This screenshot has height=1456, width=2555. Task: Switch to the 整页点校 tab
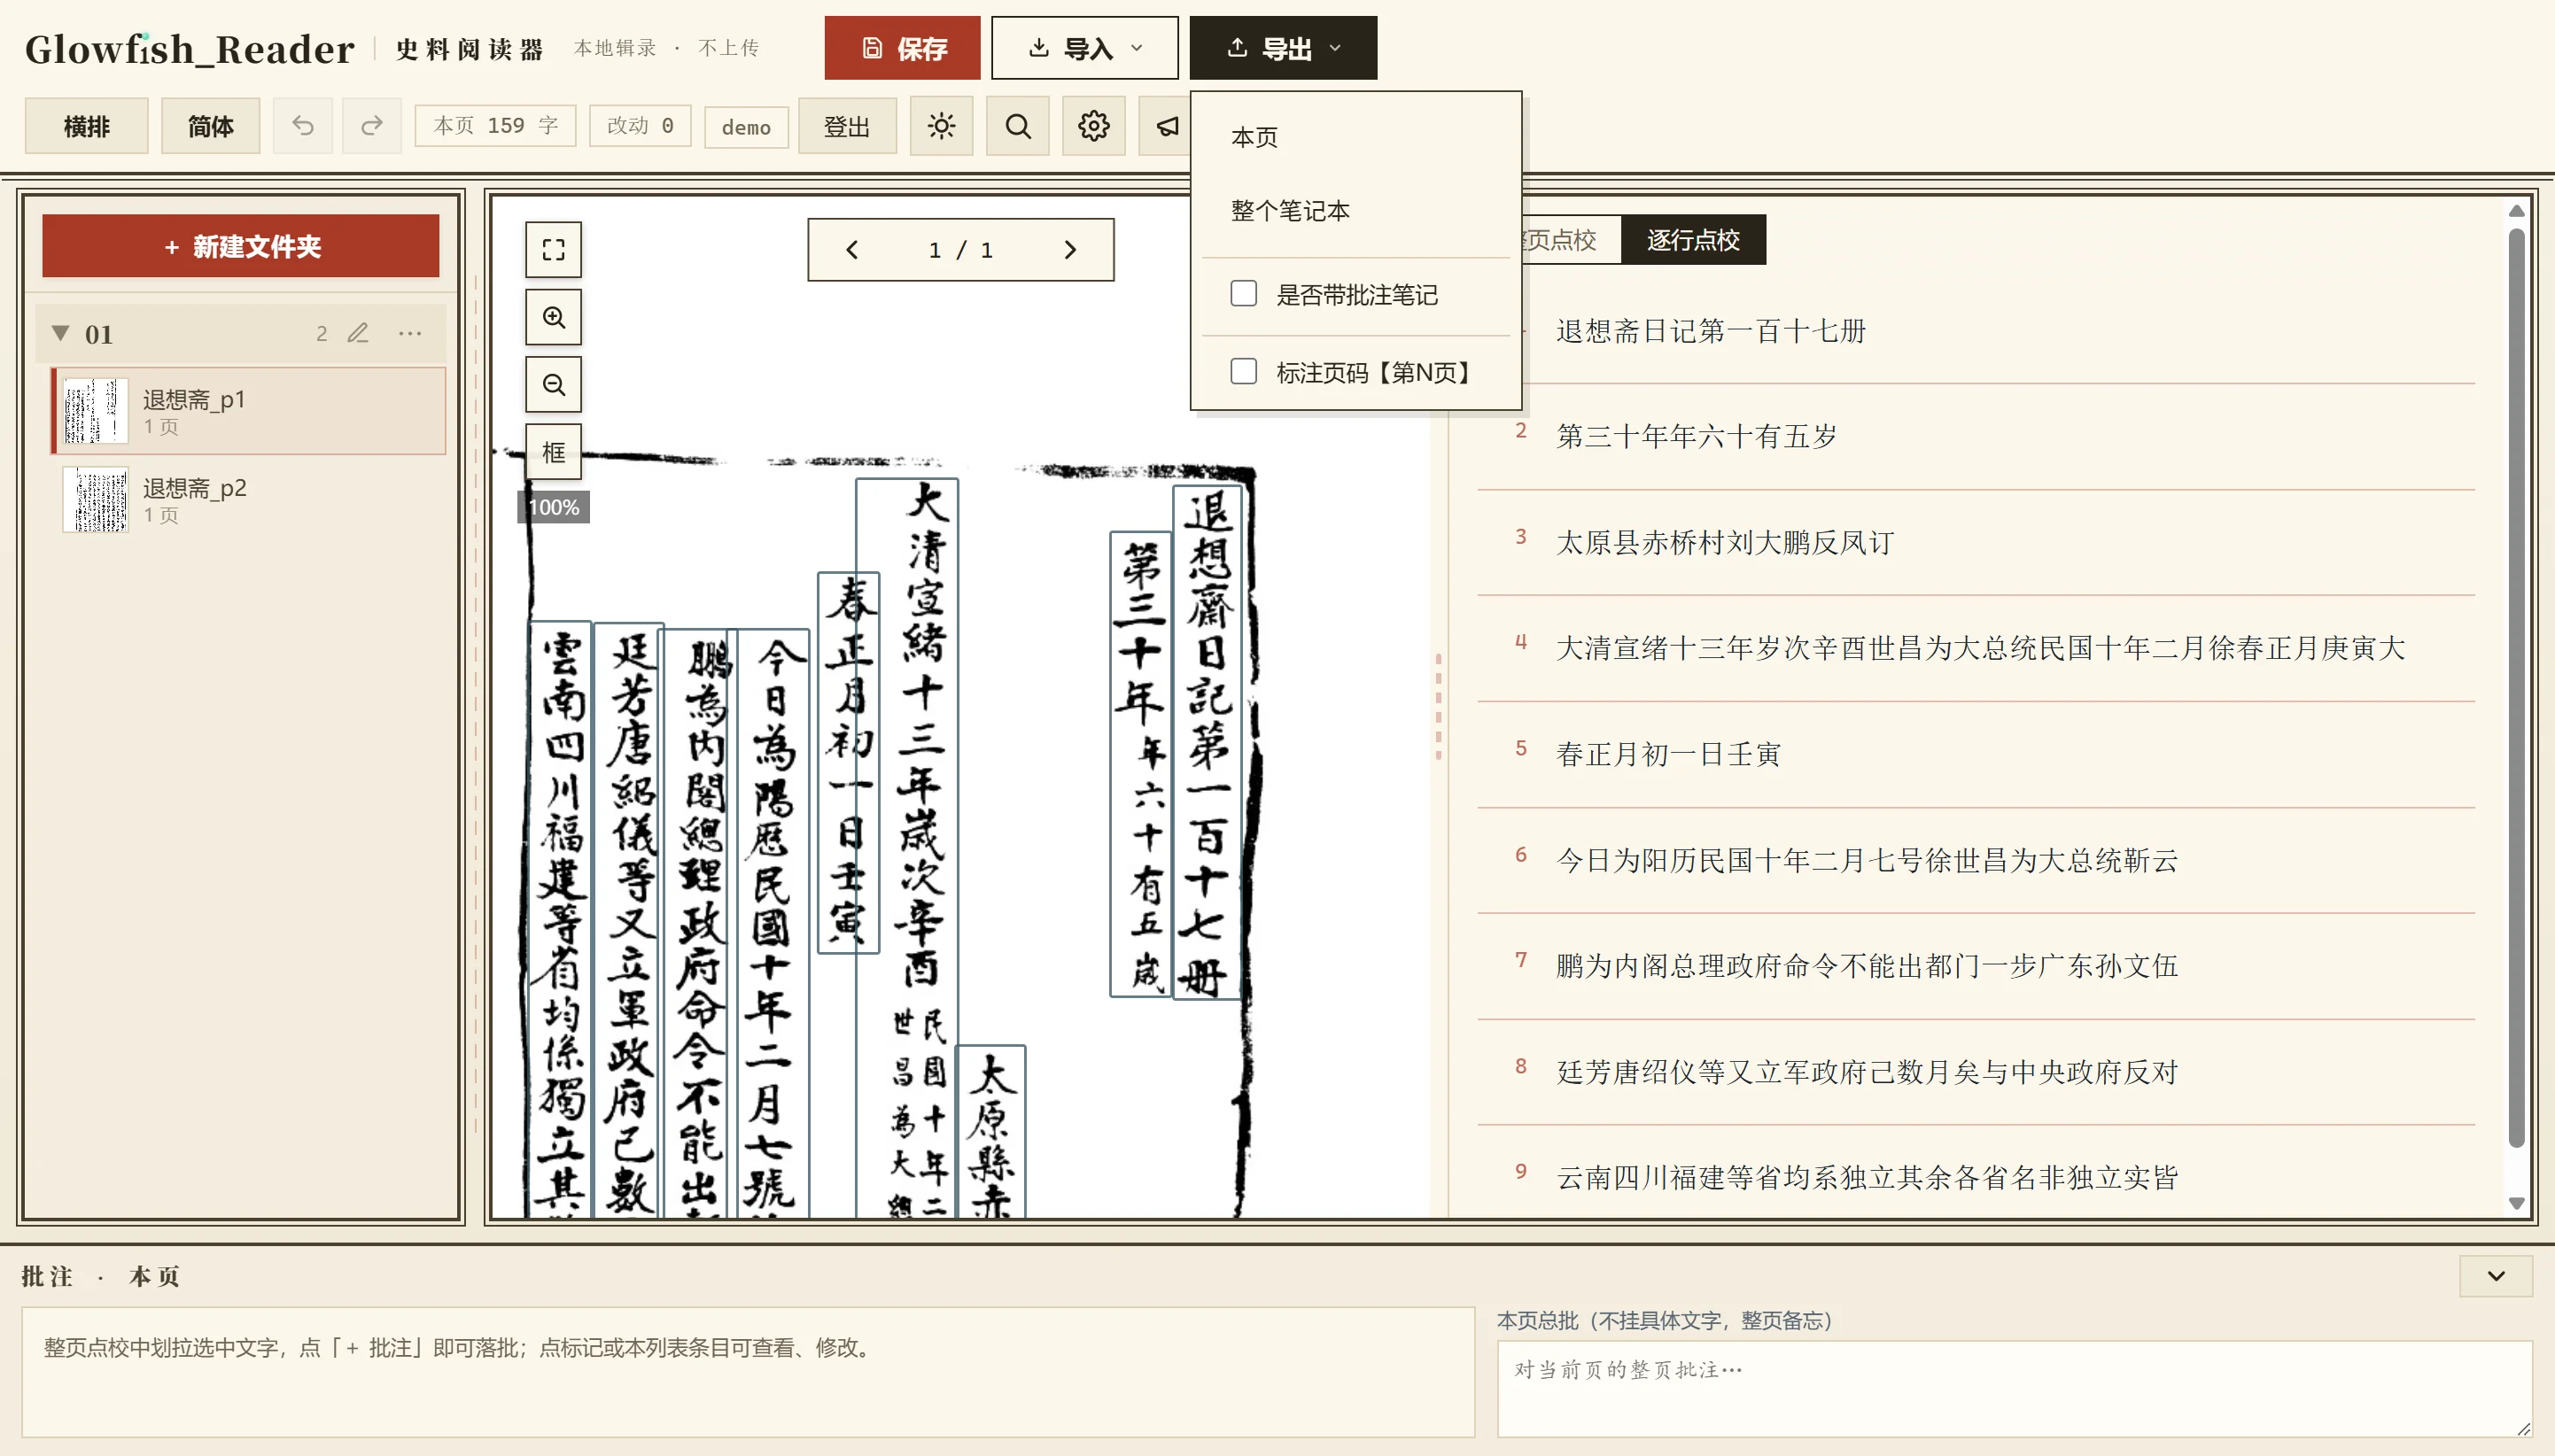pyautogui.click(x=1570, y=240)
